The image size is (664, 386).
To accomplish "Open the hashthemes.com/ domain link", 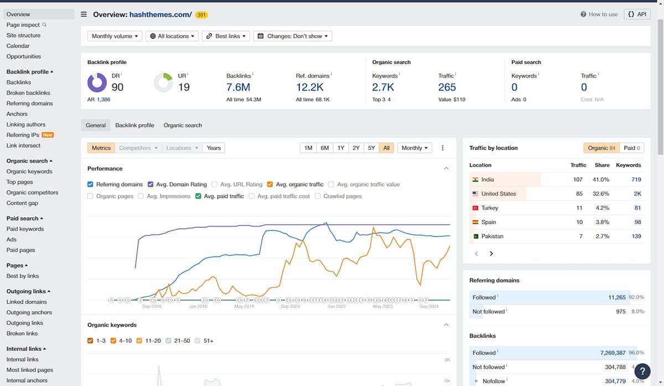I will 160,14.
